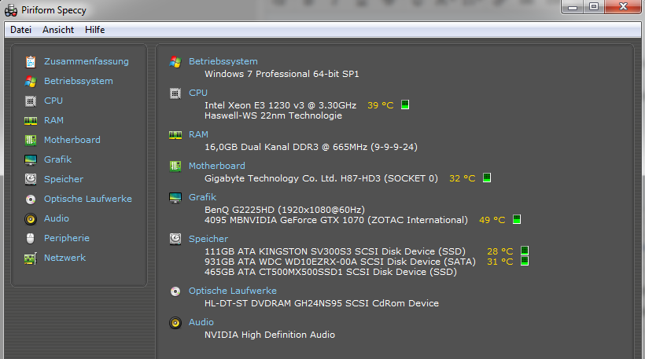Click the Kingston SSD temperature indicator at 28 °C
Screen dimensions: 645x359
(x=525, y=251)
